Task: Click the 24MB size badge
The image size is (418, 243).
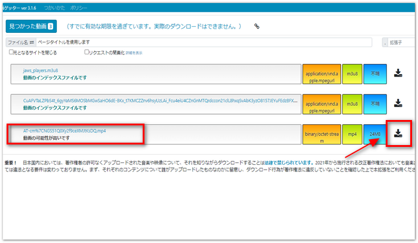Action: click(x=375, y=134)
